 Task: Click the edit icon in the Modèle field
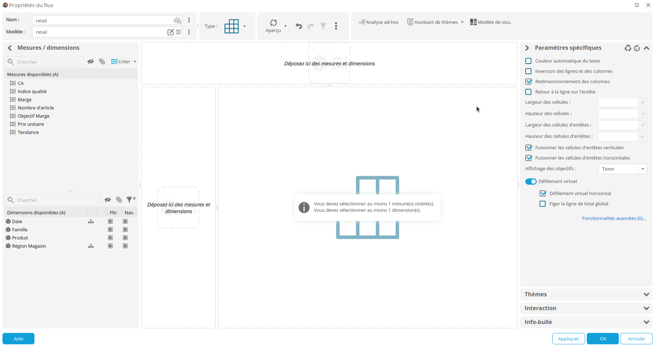pyautogui.click(x=170, y=32)
